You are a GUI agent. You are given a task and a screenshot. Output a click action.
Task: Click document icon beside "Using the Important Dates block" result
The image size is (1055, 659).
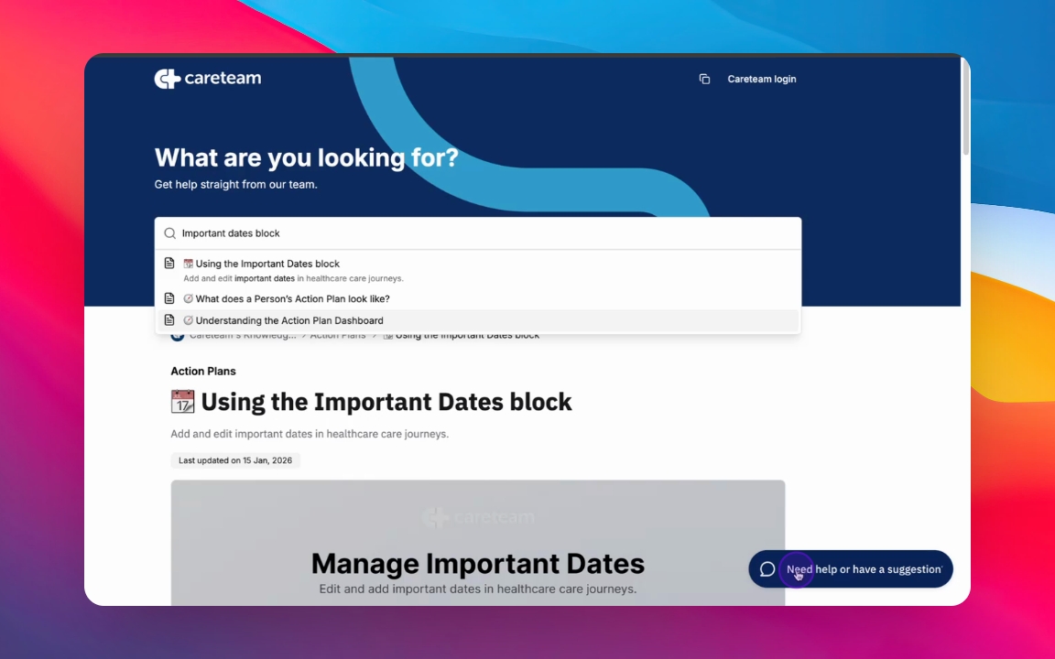click(x=169, y=263)
